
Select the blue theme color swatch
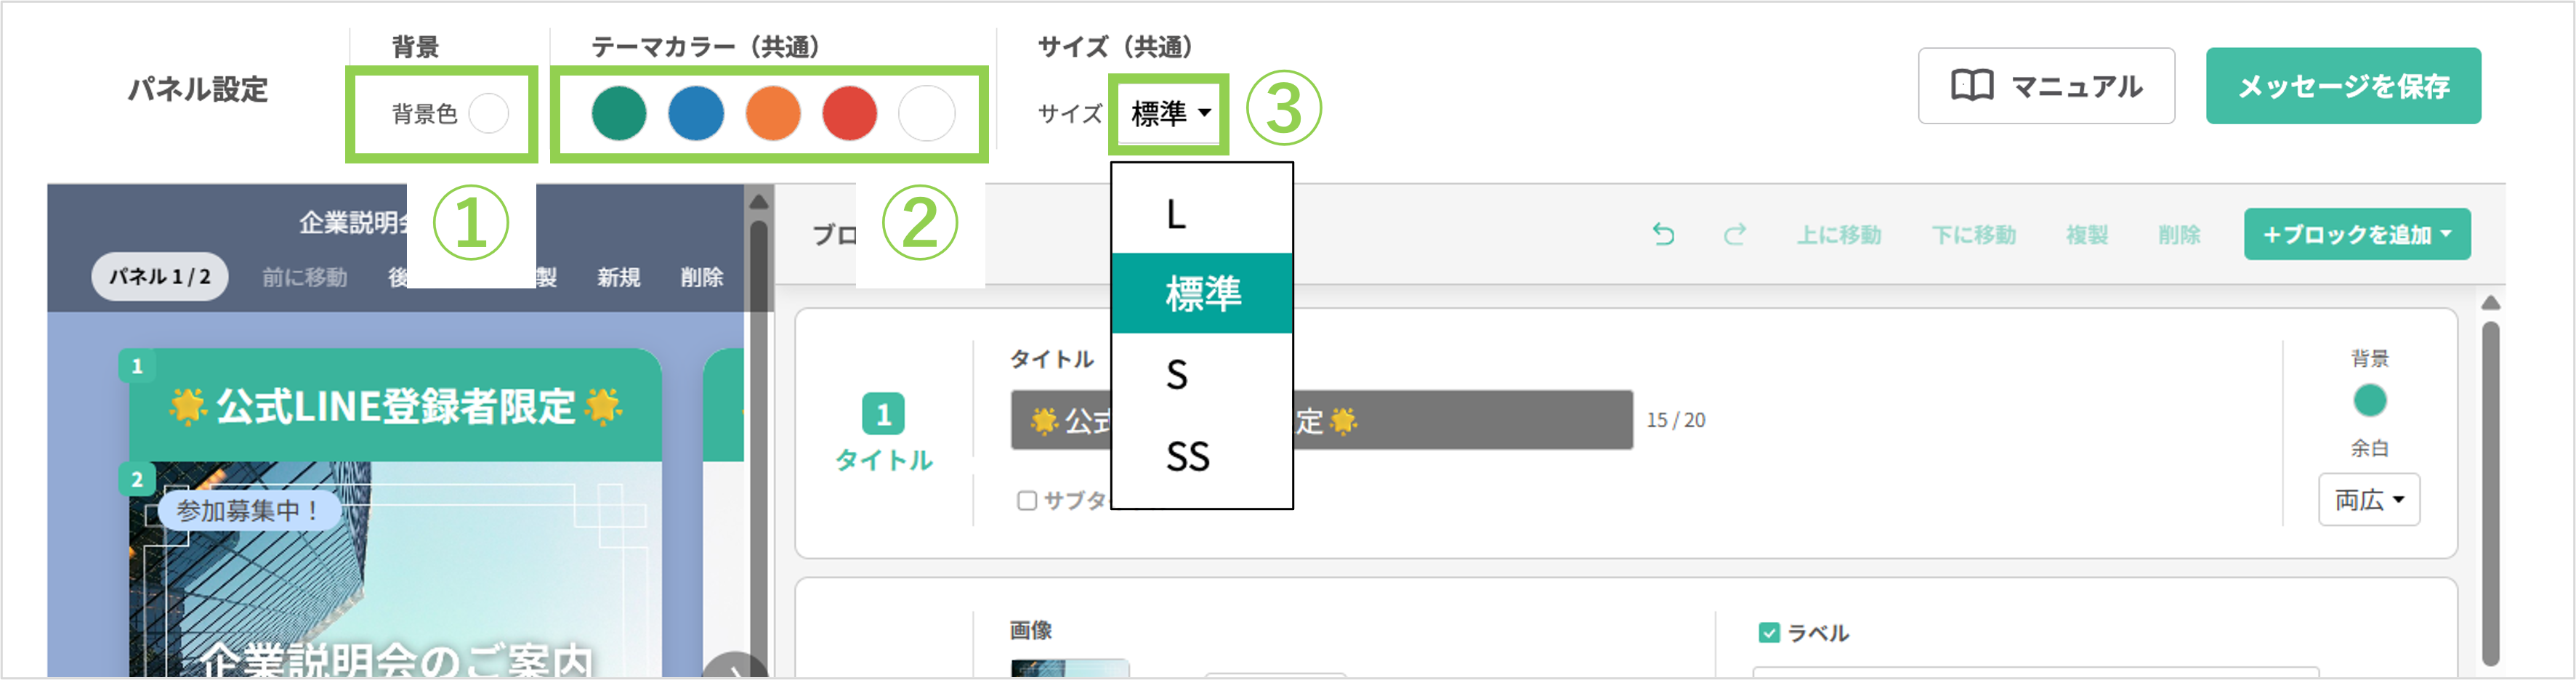click(695, 113)
